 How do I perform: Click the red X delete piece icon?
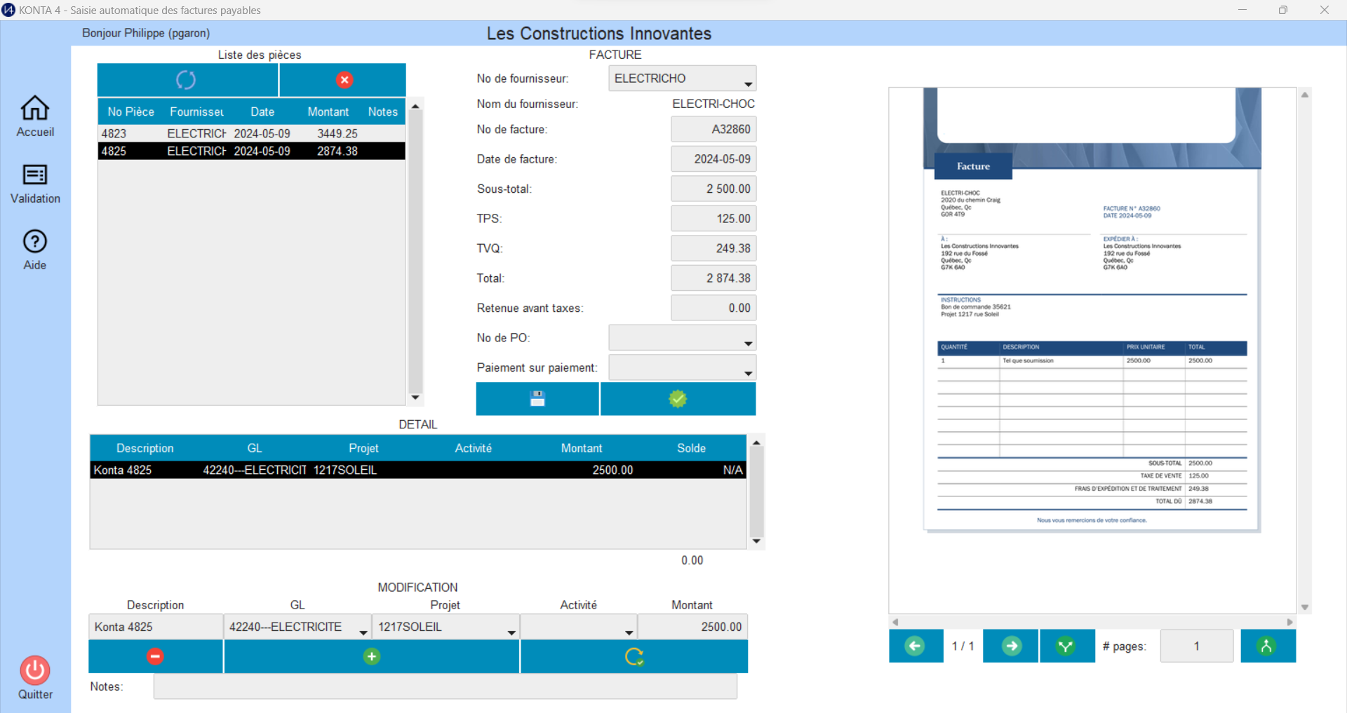point(344,80)
